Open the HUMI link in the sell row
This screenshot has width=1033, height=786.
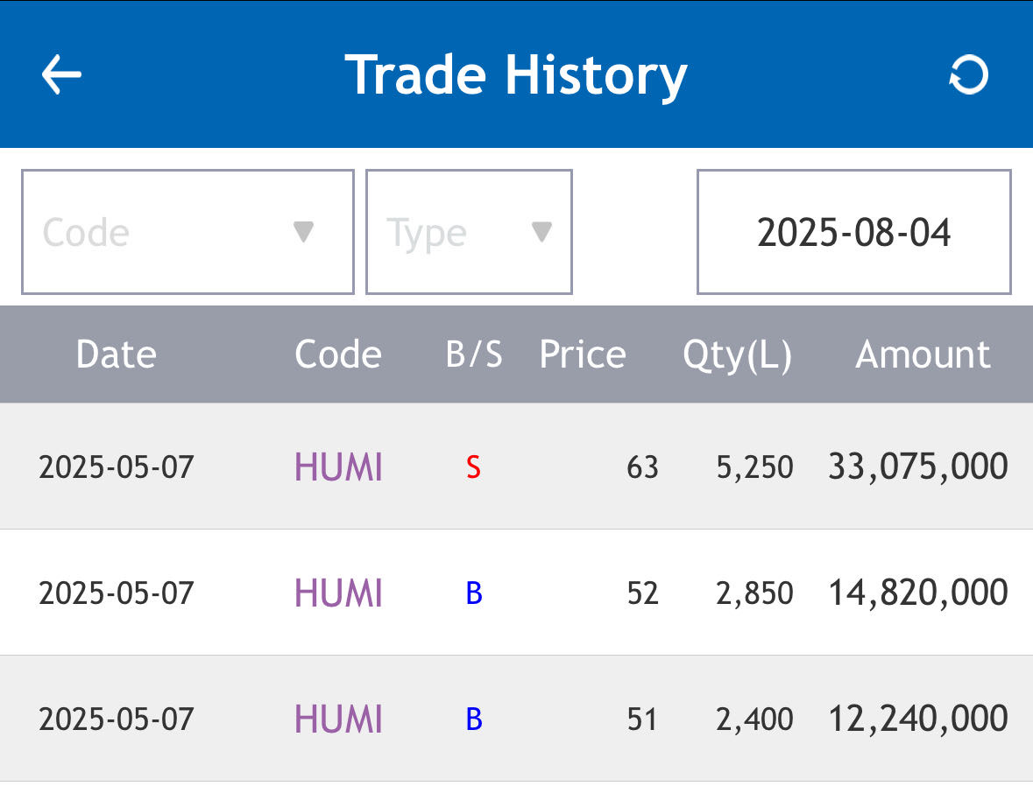tap(338, 467)
